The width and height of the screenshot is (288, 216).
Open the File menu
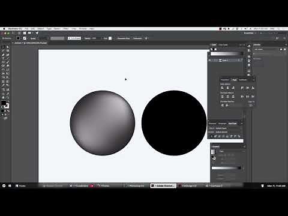pyautogui.click(x=26, y=29)
